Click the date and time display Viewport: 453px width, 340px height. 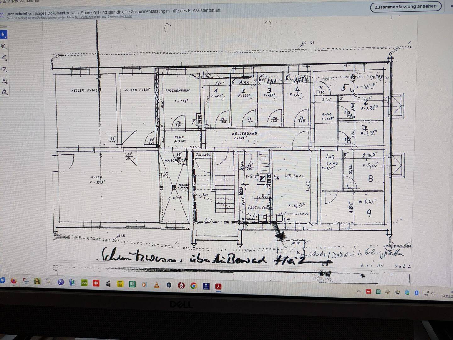coord(447,294)
